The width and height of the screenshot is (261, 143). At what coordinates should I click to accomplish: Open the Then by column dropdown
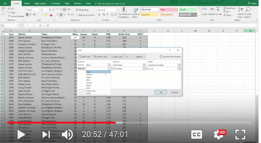point(109,69)
